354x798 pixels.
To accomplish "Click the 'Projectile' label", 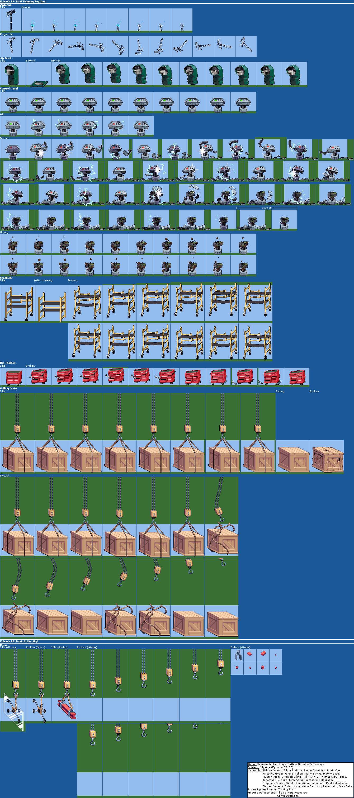I will coord(7,34).
